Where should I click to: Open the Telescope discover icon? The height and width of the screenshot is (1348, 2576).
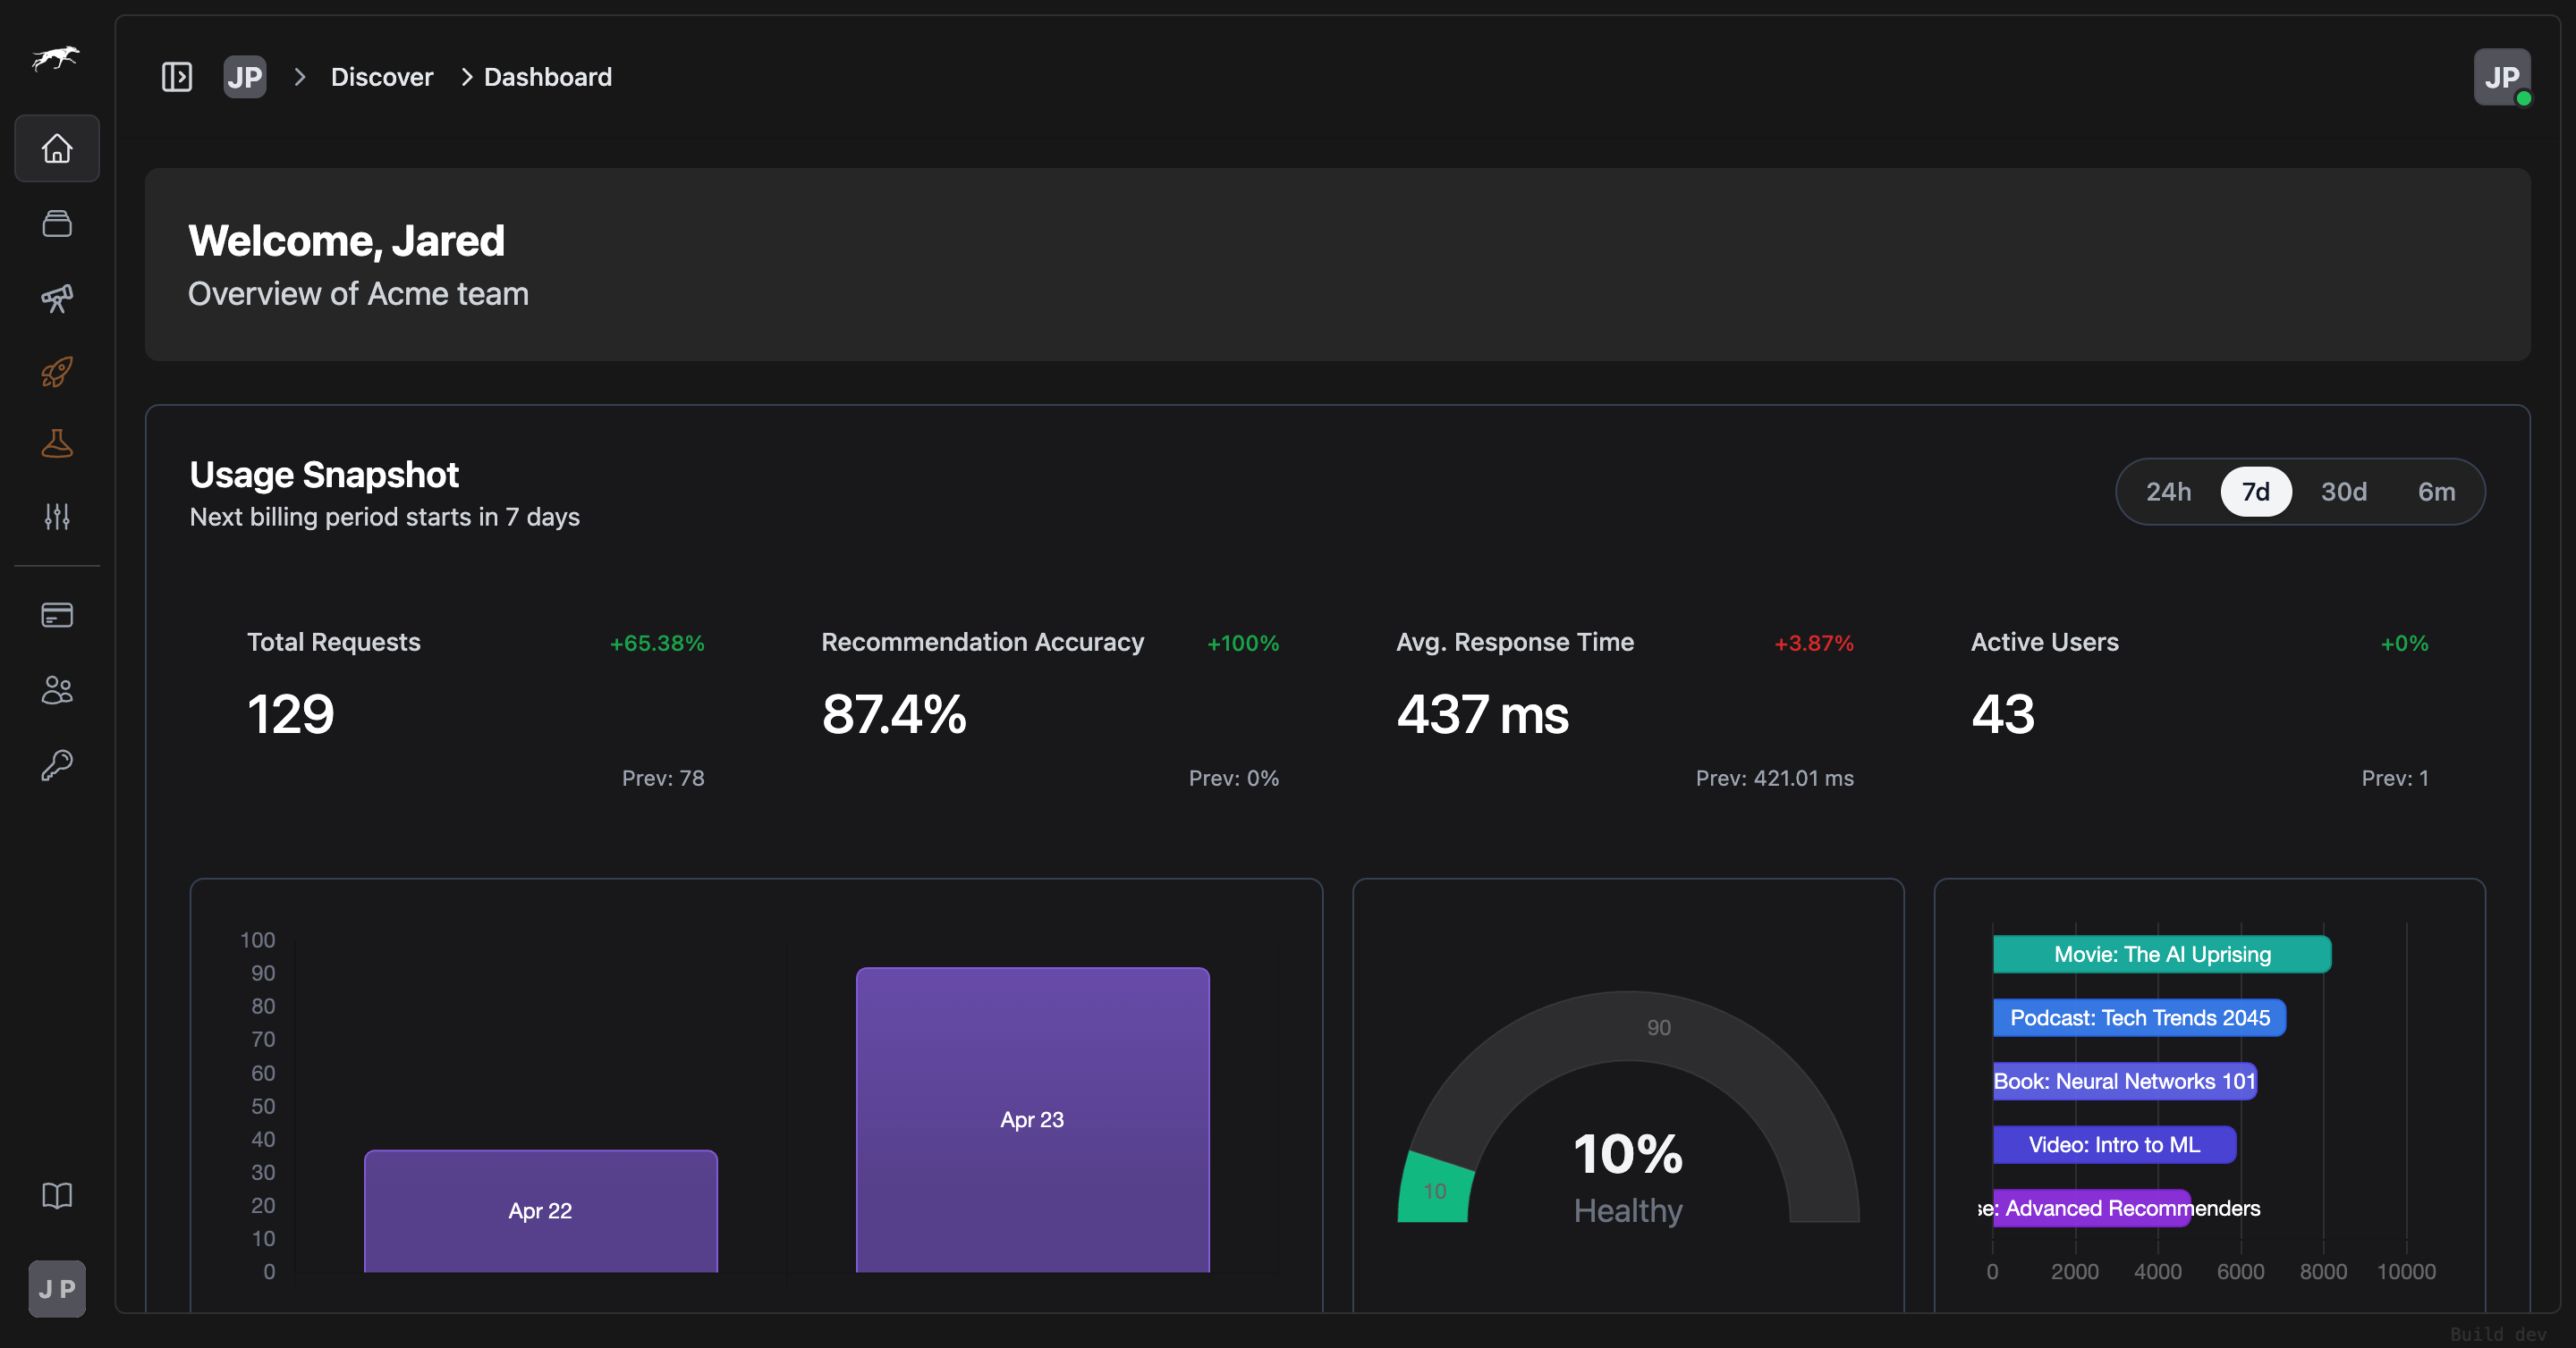click(56, 298)
